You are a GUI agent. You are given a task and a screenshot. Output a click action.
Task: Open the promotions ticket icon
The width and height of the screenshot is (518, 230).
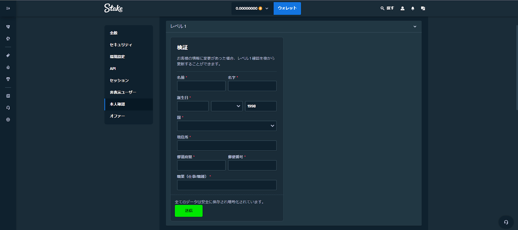[8, 55]
